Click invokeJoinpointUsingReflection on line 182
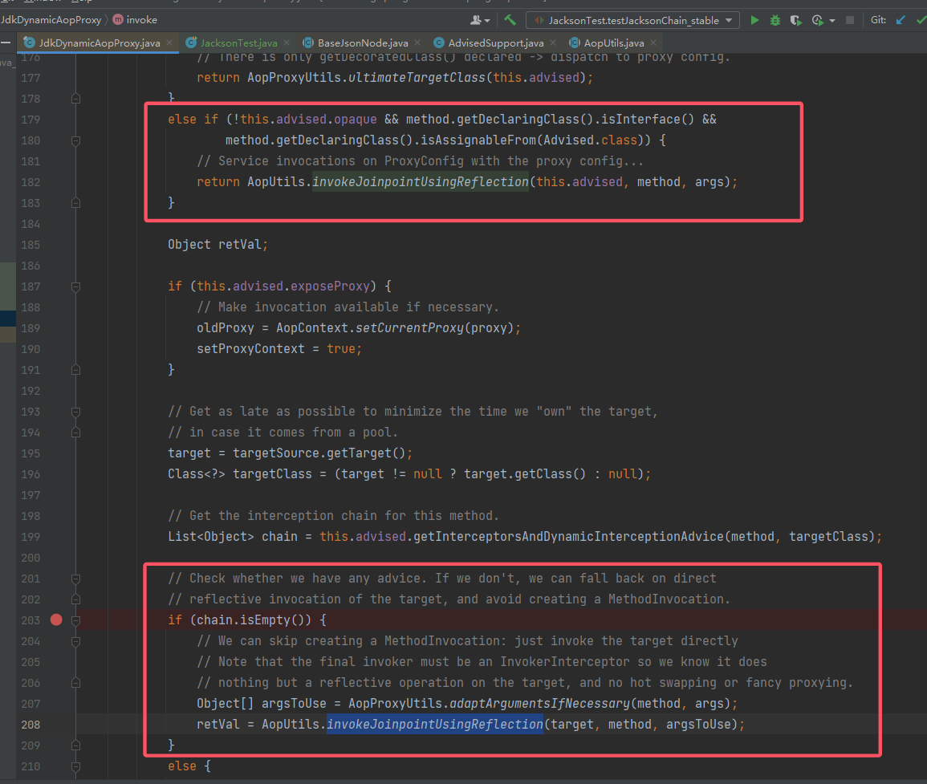 421,181
